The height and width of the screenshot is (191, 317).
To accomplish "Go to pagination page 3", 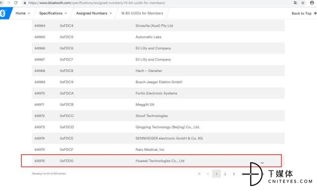I will click(x=234, y=174).
